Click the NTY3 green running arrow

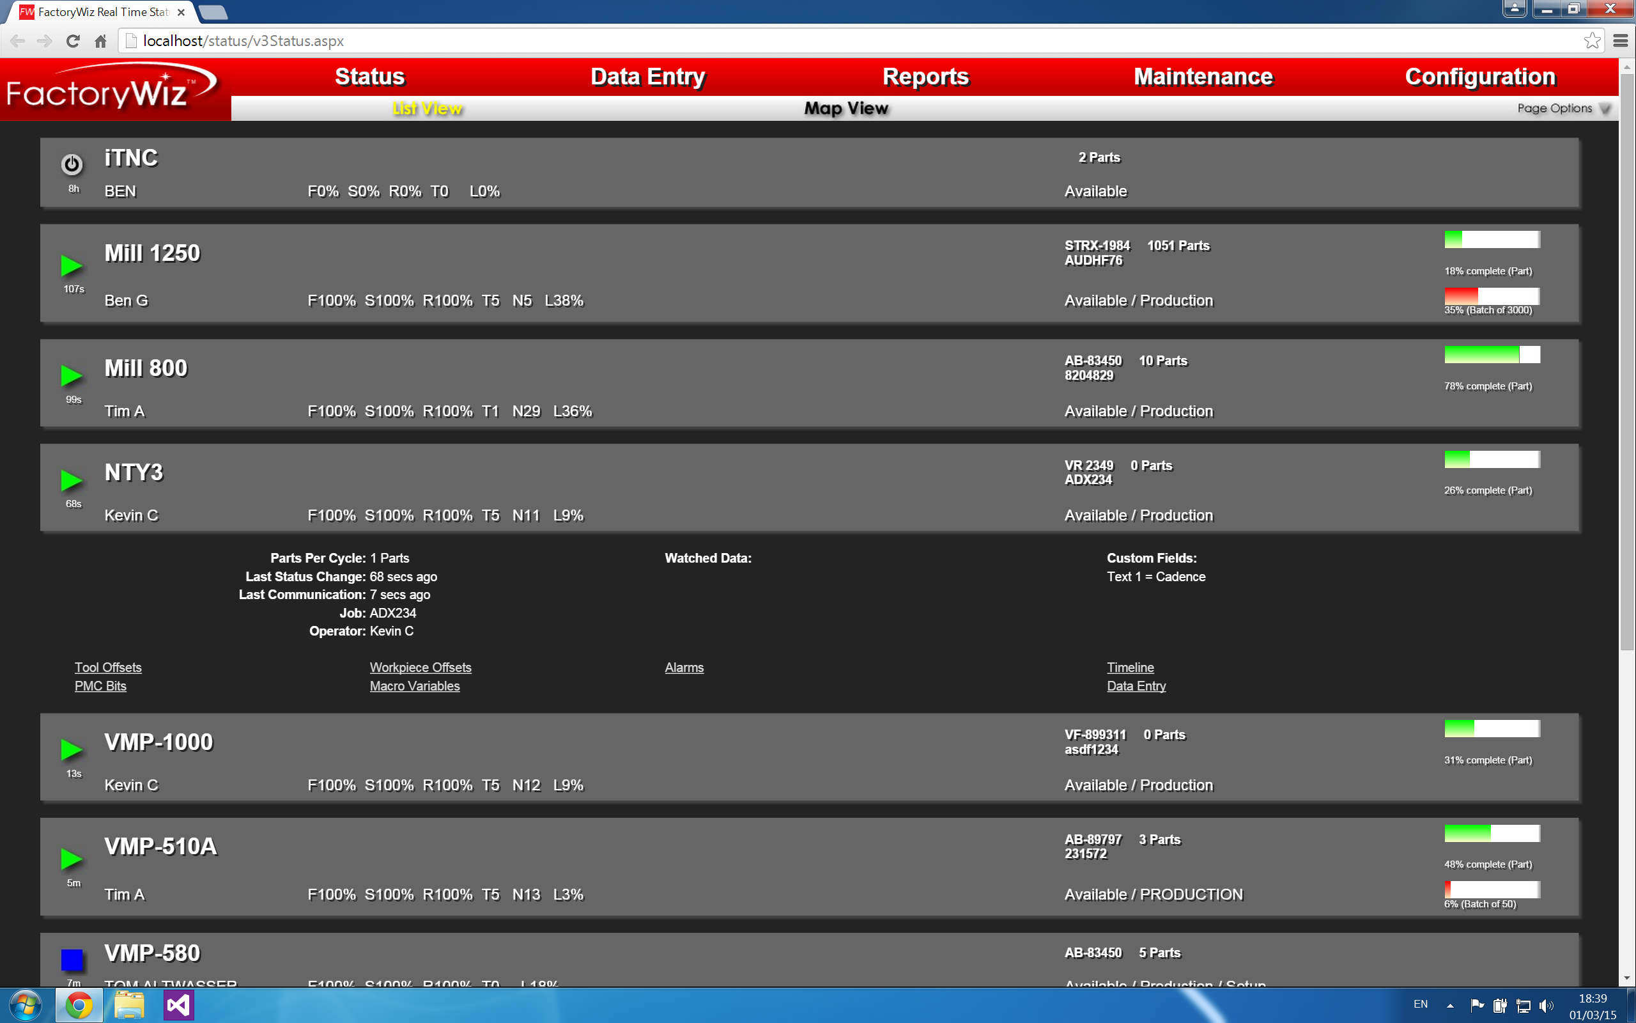coord(72,480)
